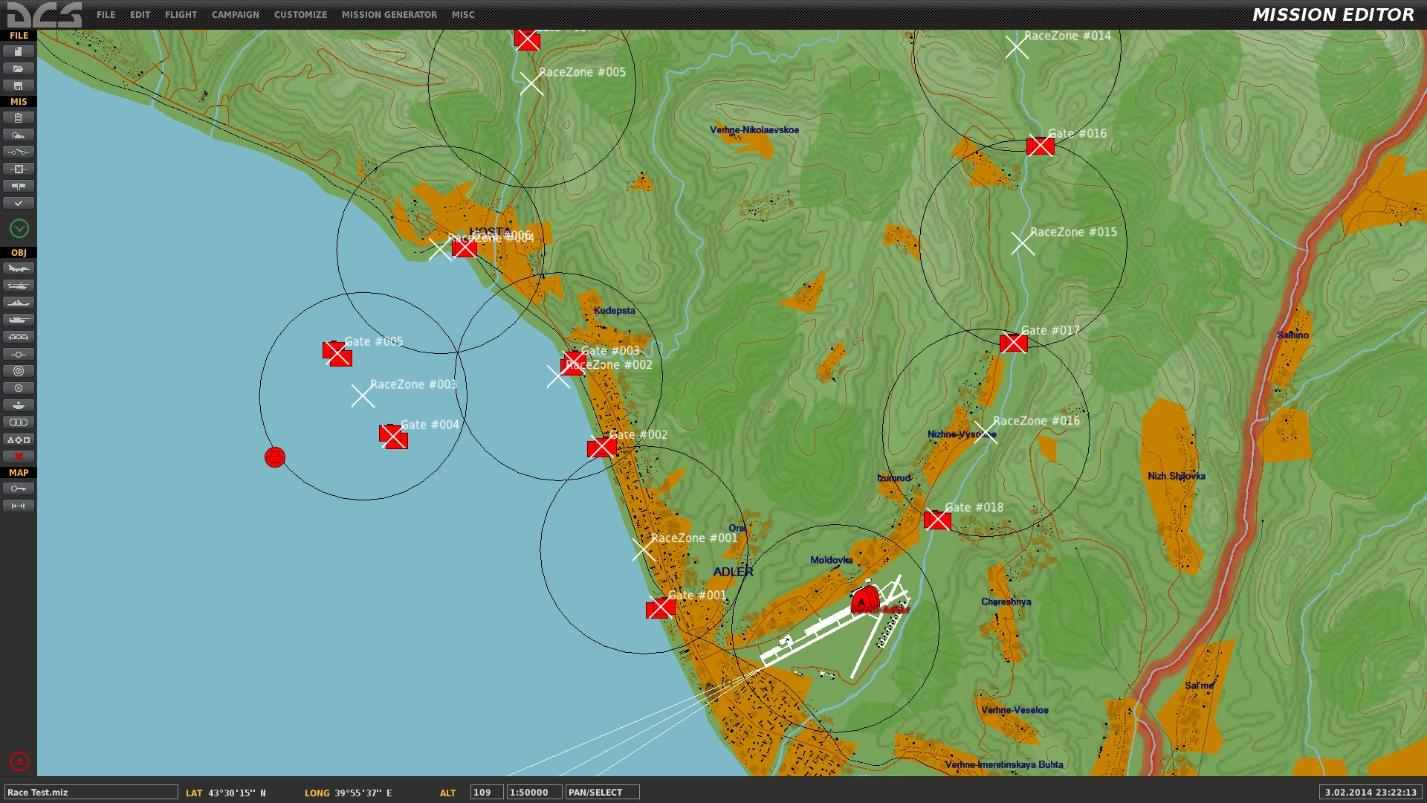Select the Gate #016 red unit marker

coord(1040,146)
